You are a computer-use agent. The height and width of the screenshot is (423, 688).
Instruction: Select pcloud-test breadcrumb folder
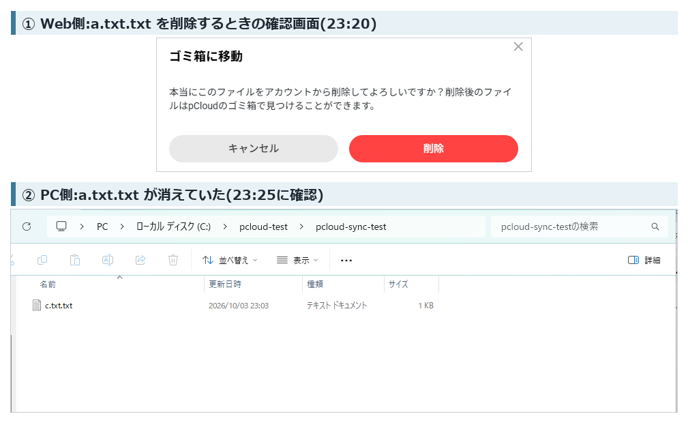[263, 227]
